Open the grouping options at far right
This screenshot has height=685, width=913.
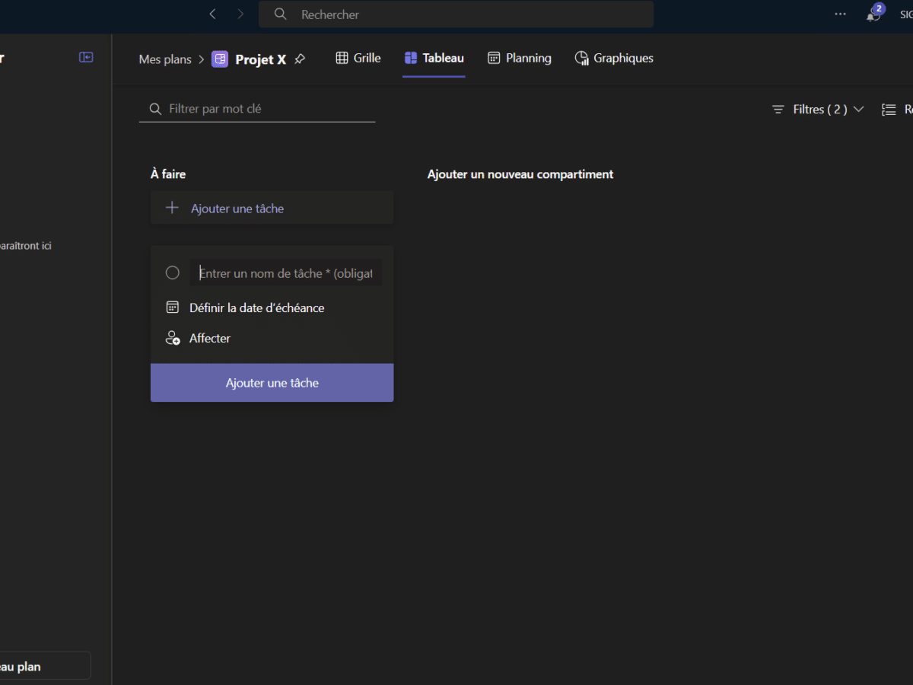pos(893,110)
